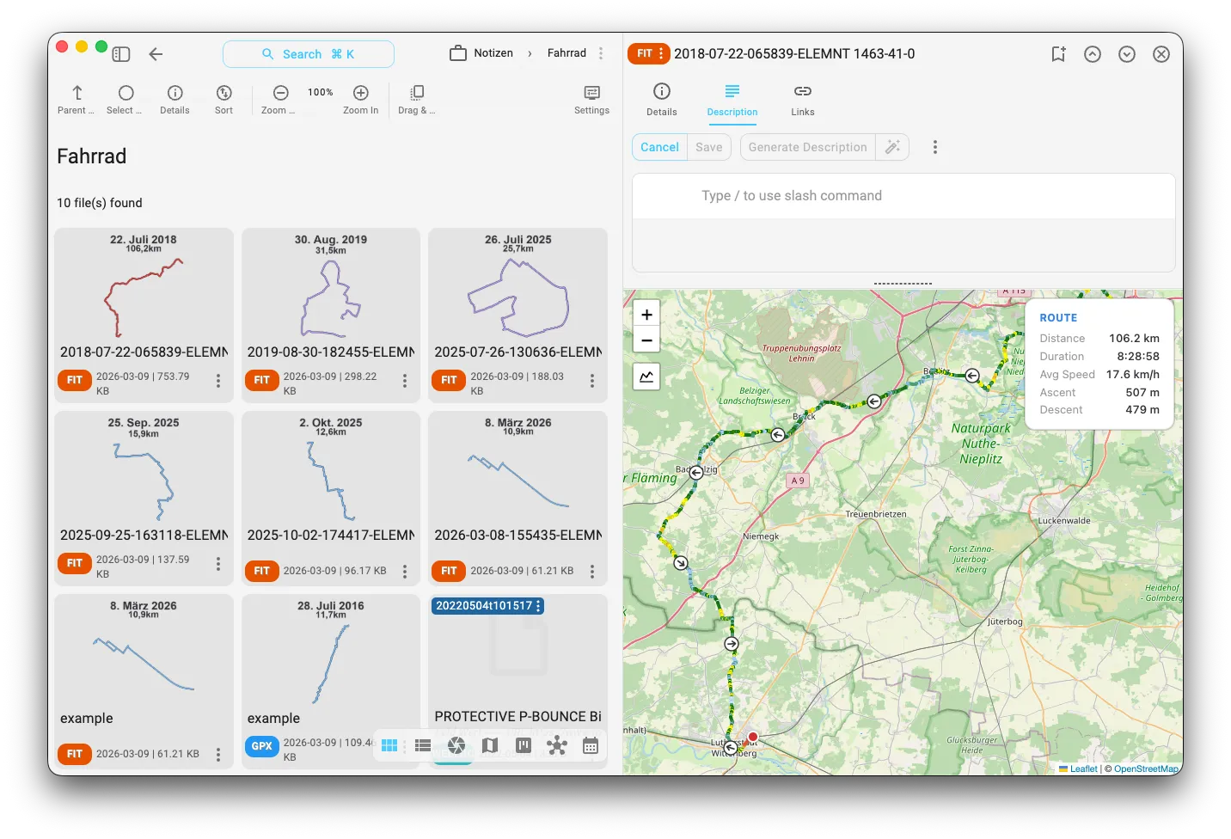Cancel the description editing
Screen dimensions: 1231x839
[659, 147]
